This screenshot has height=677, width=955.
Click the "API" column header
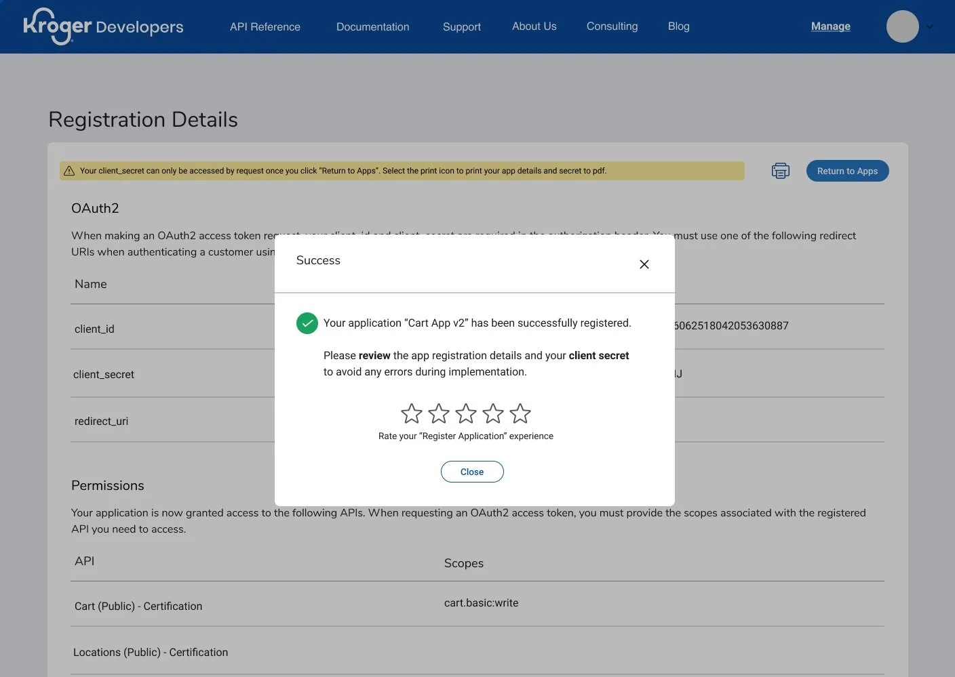(x=85, y=561)
